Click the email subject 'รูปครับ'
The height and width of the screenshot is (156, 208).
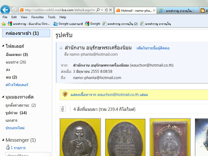(64, 35)
